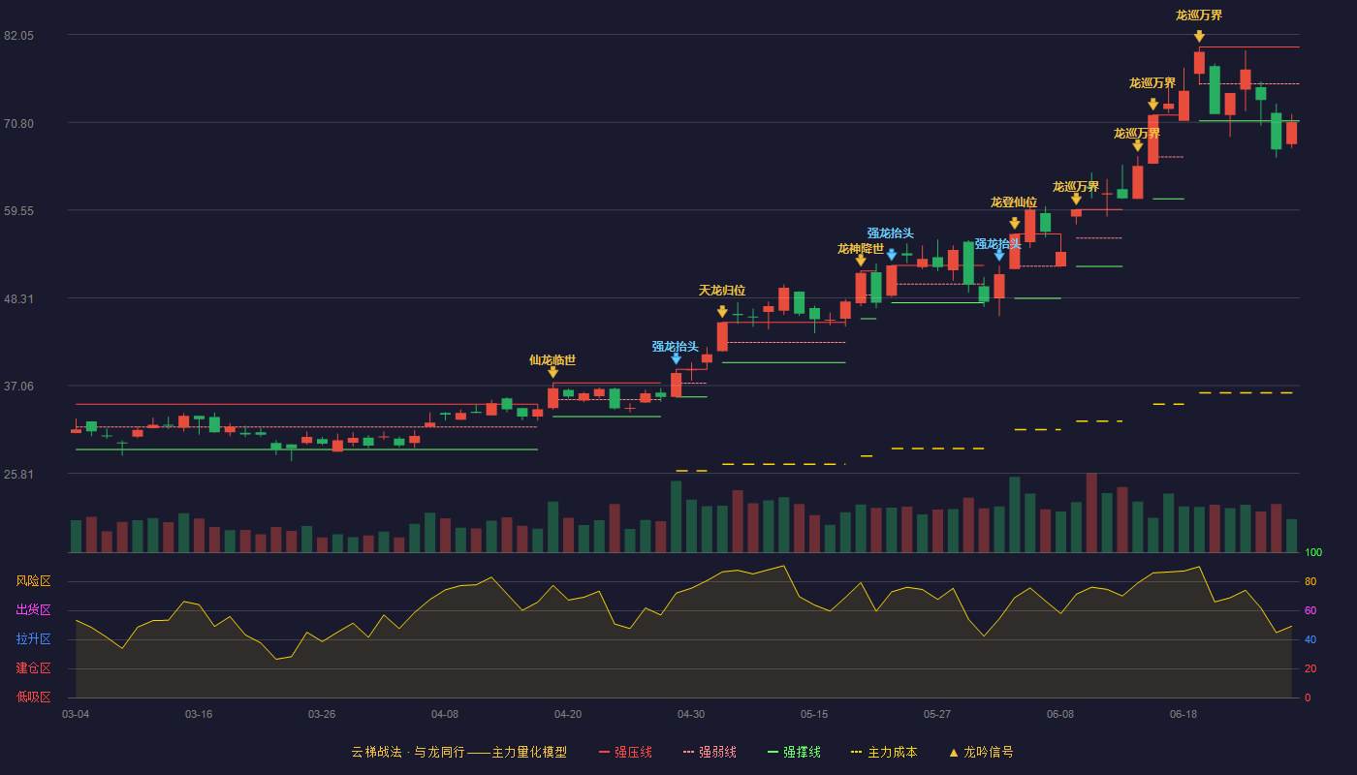
Task: Toggle the 强压线 legend series
Action: click(625, 752)
